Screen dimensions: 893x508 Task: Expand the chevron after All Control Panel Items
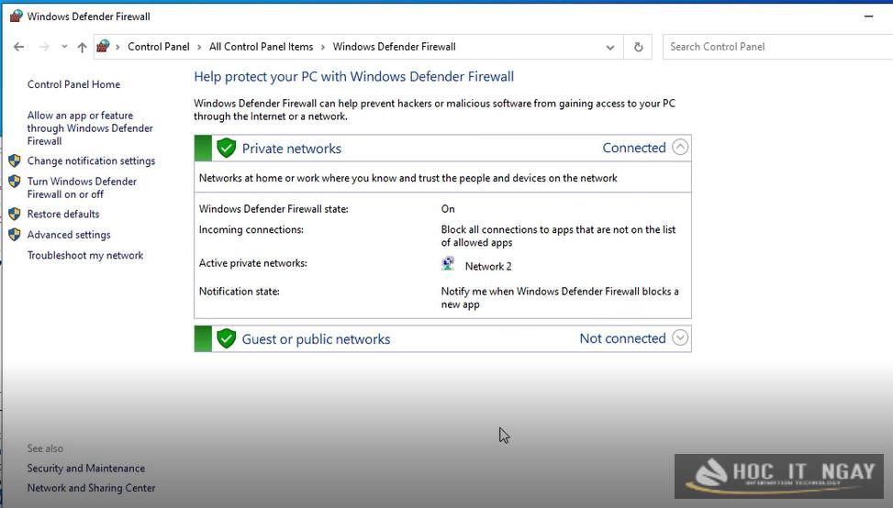[x=323, y=47]
